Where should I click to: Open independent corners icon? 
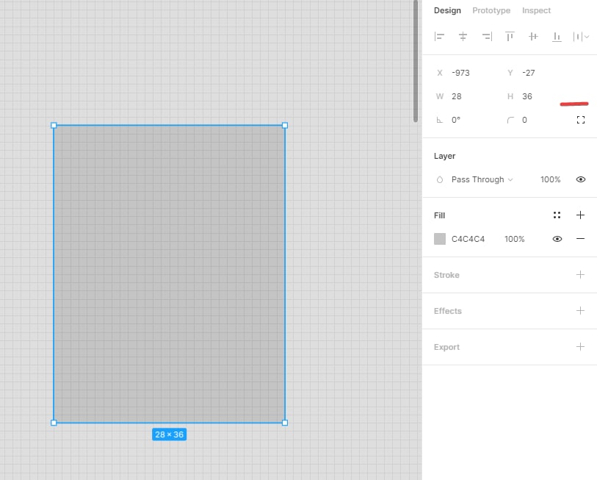point(581,120)
